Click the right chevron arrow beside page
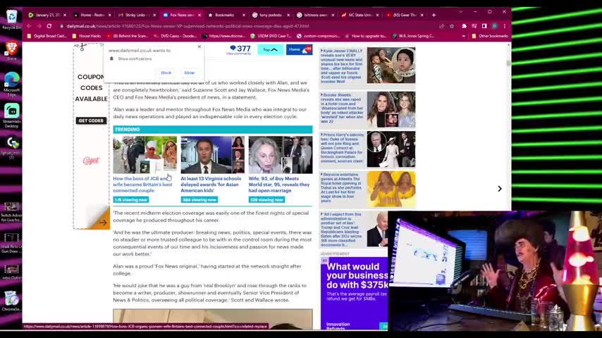The height and width of the screenshot is (338, 602). [x=500, y=189]
